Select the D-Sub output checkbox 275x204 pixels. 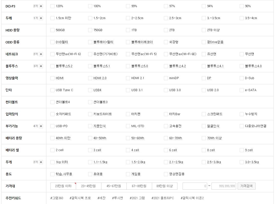click(x=242, y=78)
